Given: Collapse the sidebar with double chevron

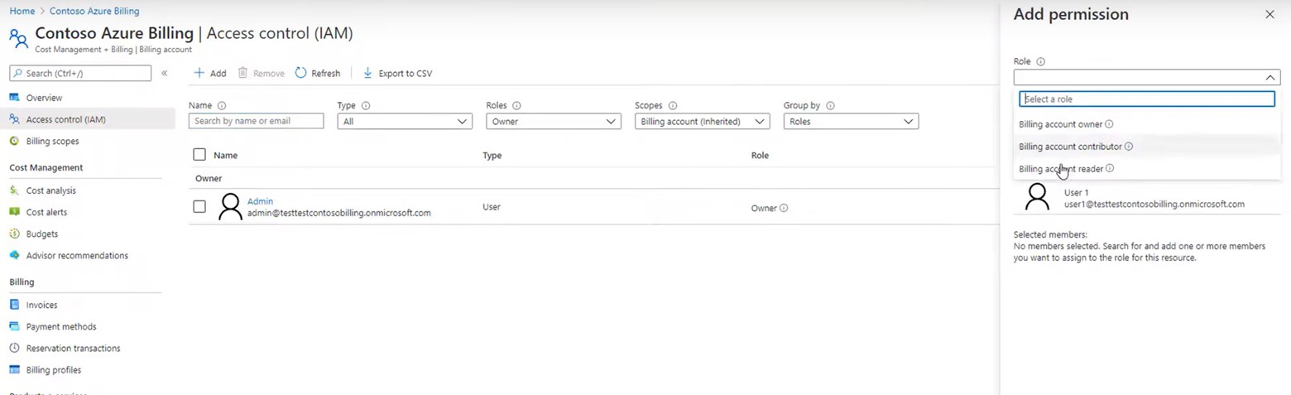Looking at the screenshot, I should (x=165, y=73).
